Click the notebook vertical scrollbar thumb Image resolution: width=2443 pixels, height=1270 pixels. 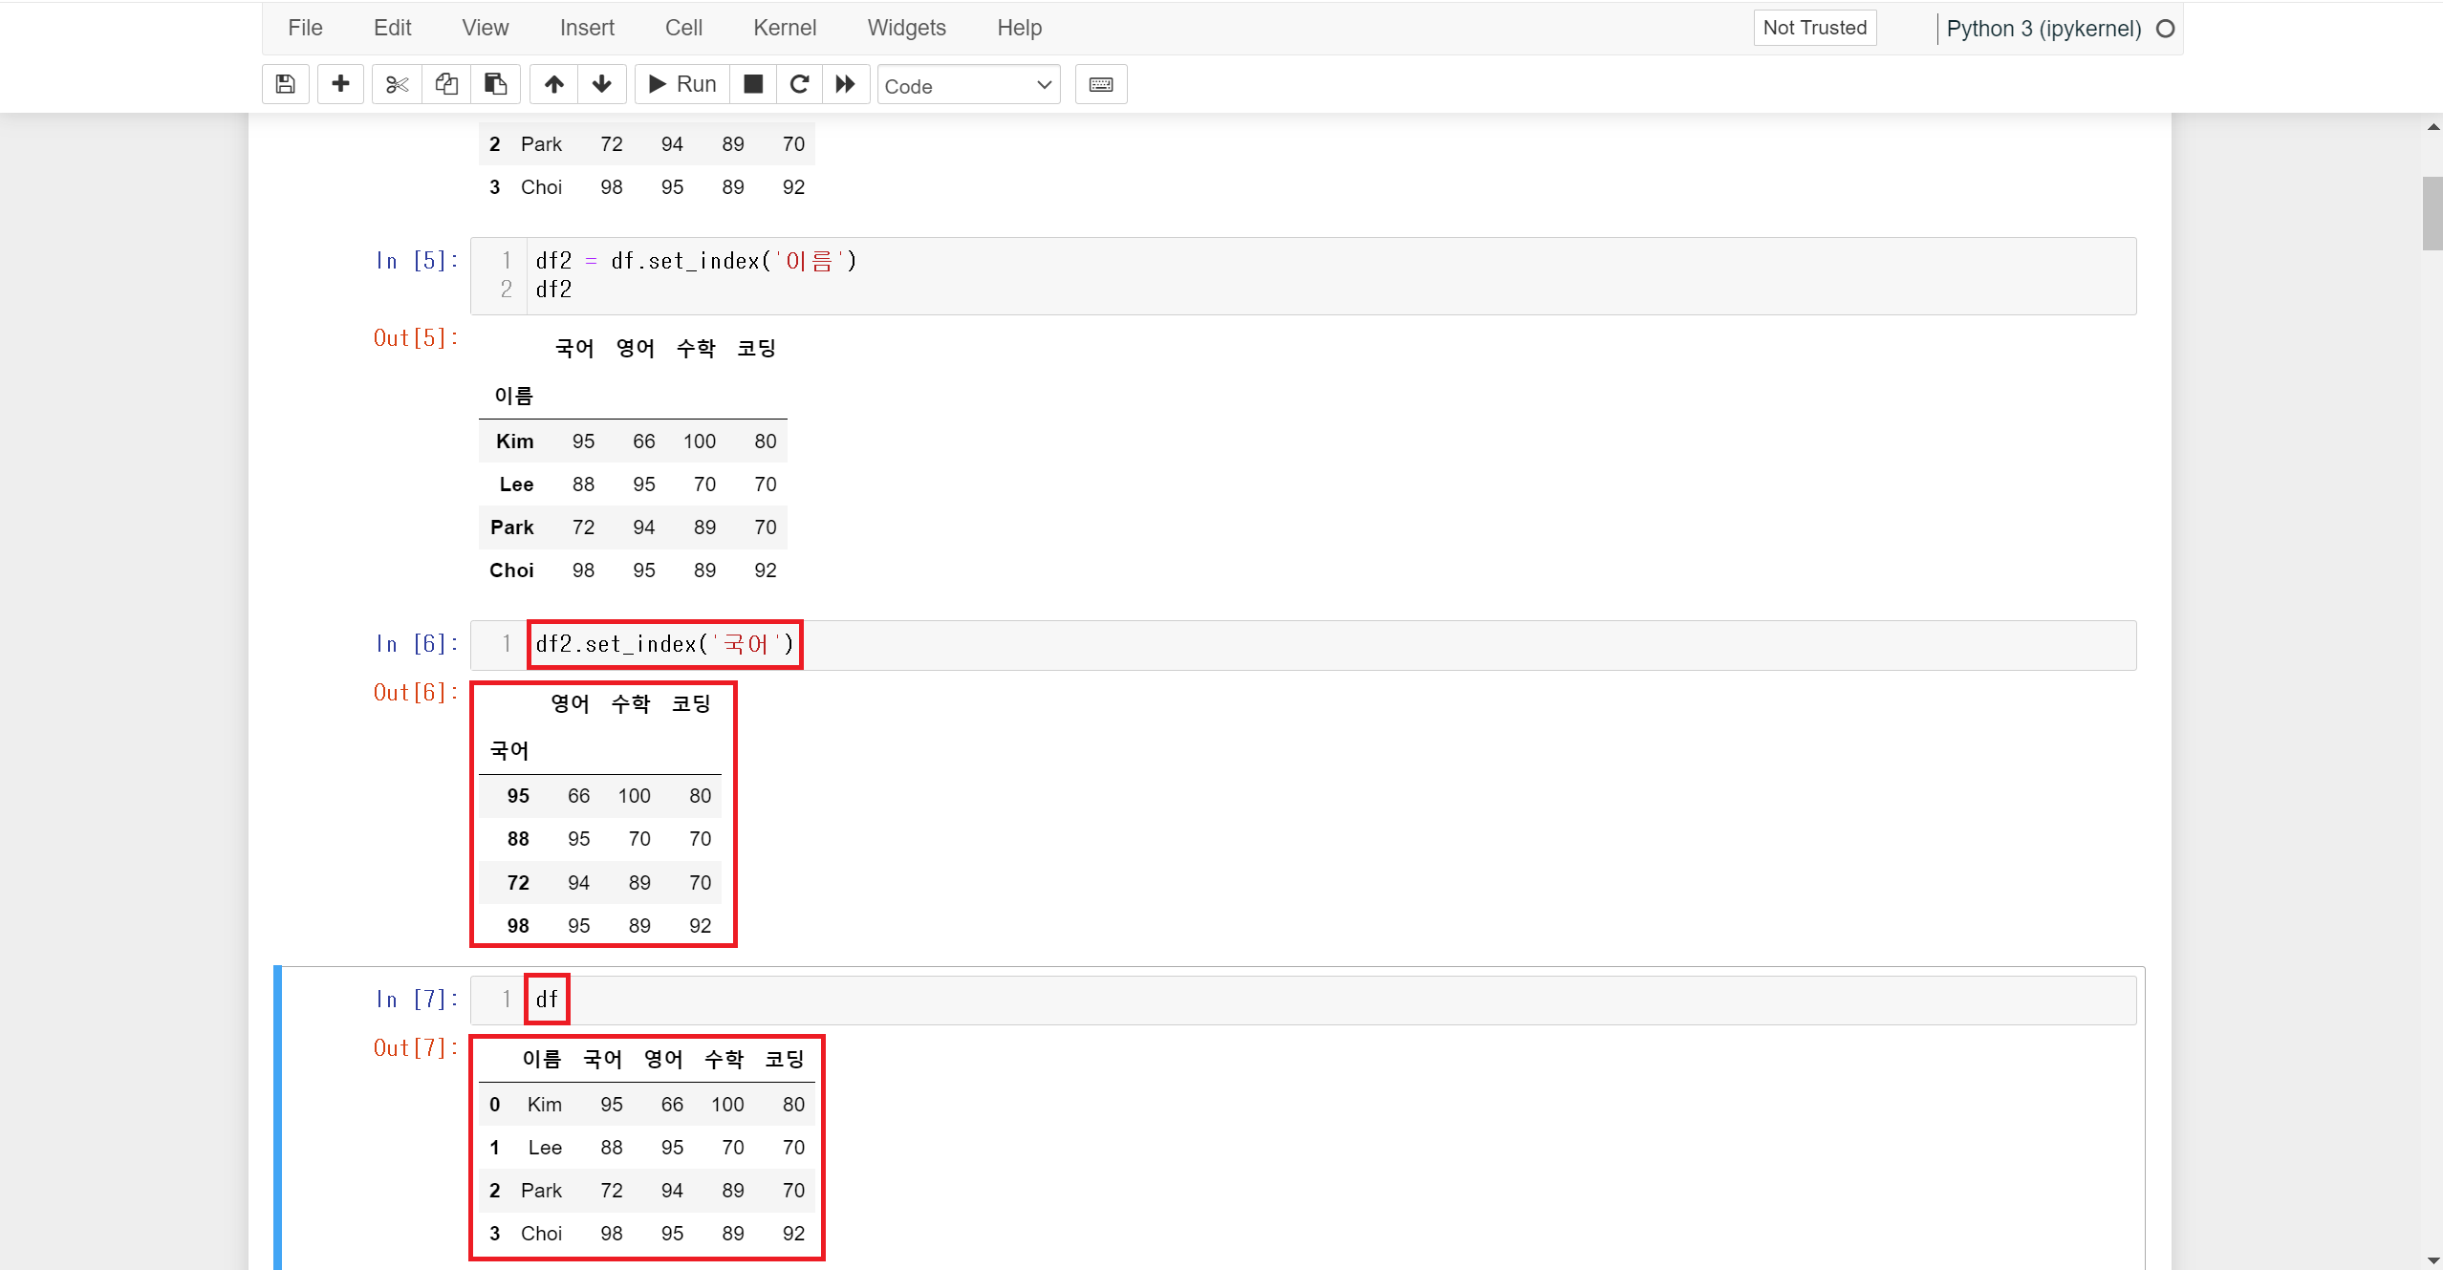[2432, 212]
